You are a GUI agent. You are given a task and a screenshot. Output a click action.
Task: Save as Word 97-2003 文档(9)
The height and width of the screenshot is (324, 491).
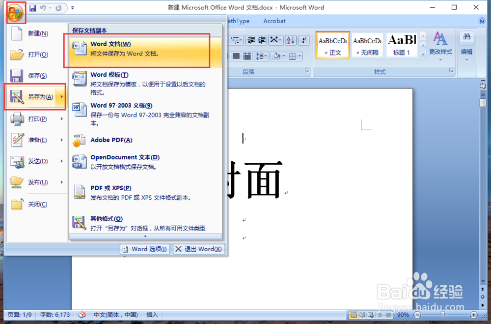(x=145, y=114)
